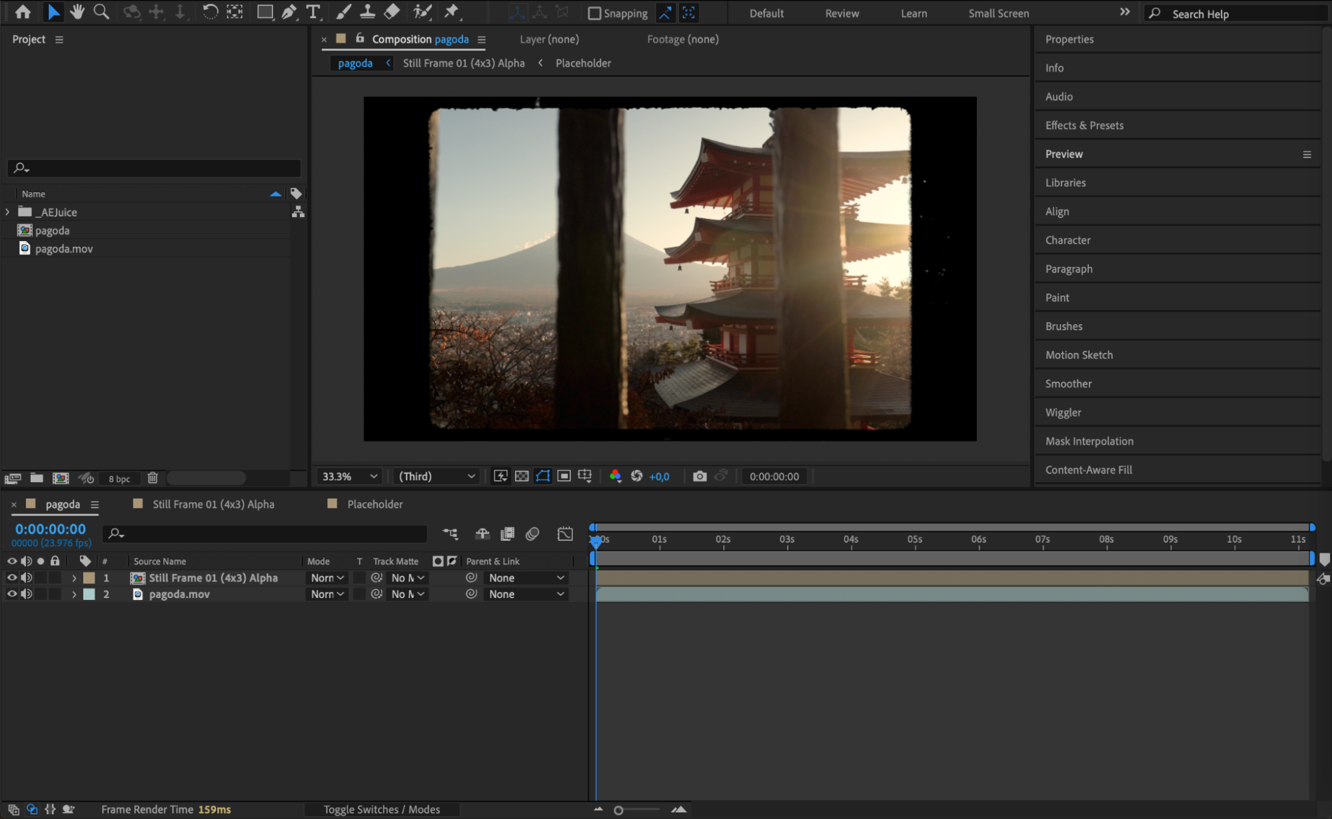Select the Type text tool
The image size is (1332, 819).
(x=313, y=12)
